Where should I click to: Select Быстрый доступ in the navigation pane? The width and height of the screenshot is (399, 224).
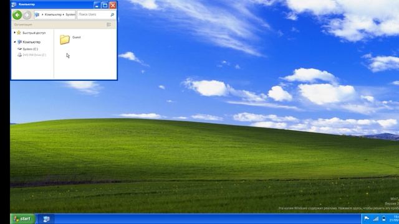(34, 33)
